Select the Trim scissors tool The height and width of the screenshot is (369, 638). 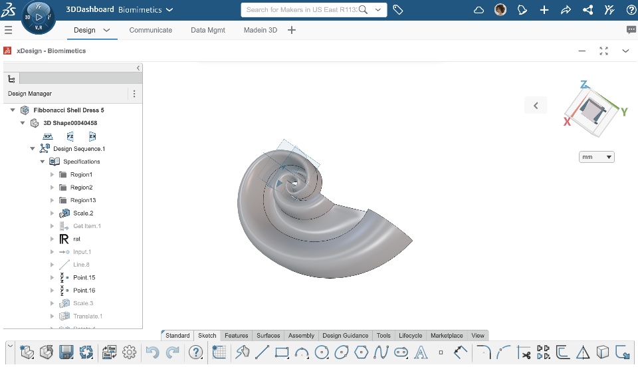pyautogui.click(x=523, y=352)
